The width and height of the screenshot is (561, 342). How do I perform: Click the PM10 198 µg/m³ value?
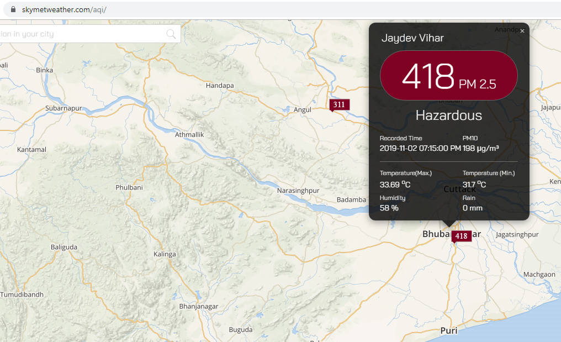pyautogui.click(x=480, y=148)
